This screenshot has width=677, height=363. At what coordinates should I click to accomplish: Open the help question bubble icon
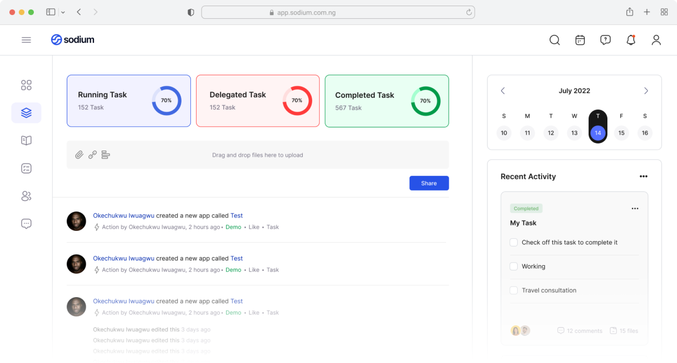point(605,40)
